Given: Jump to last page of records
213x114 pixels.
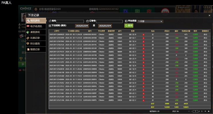Looking at the screenshot, I should pos(209,111).
